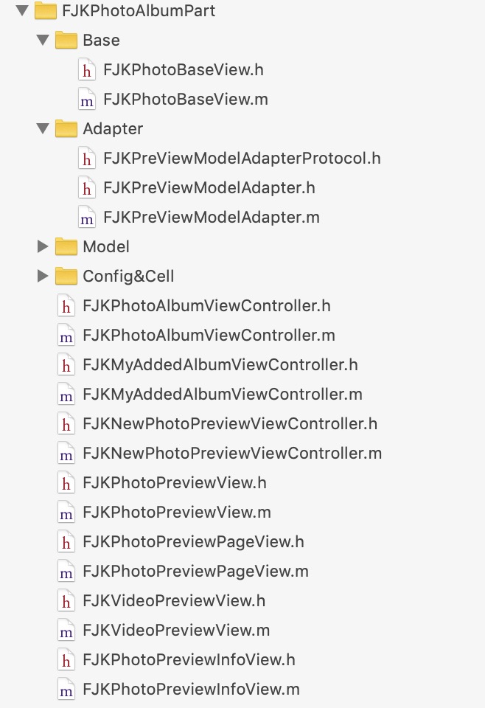Screen dimensions: 485x708
Task: Select FJKNewPhotoPreviewViewController.h file
Action: 229,424
